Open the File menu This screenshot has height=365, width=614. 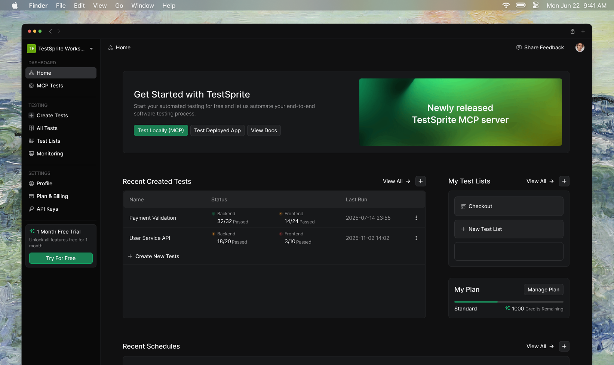(61, 6)
